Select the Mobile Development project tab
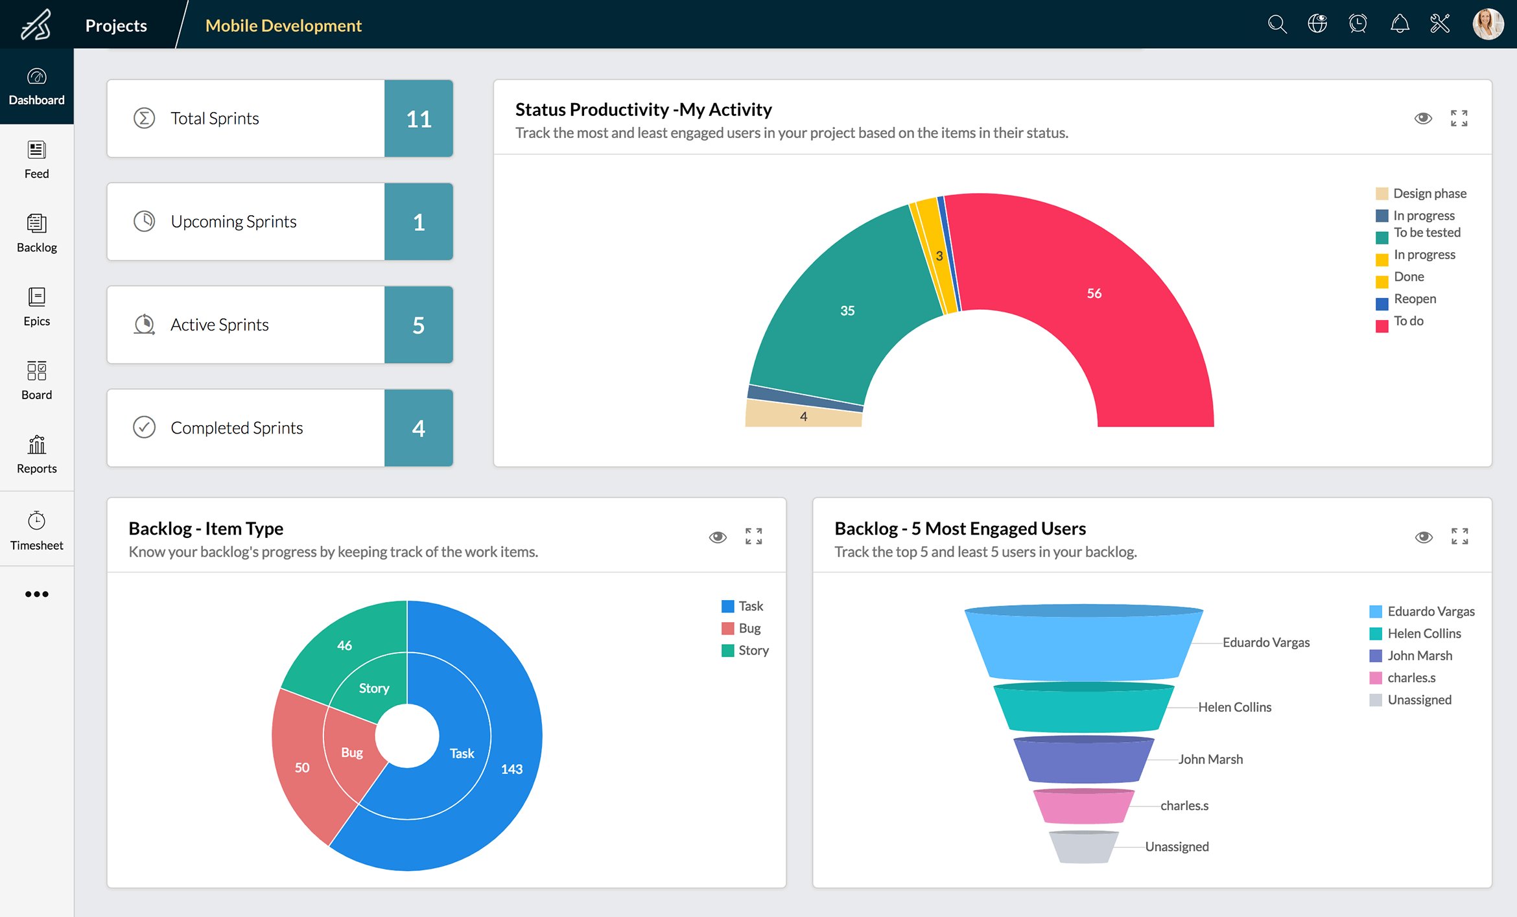The height and width of the screenshot is (917, 1517). [x=283, y=25]
